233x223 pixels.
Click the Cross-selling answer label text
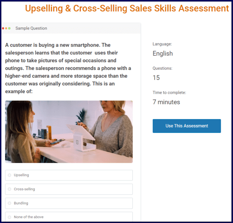(25, 189)
